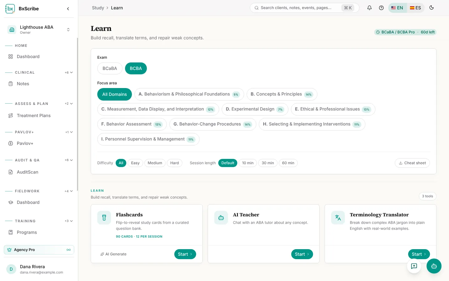The image size is (449, 281).
Task: Open Notes in the sidebar
Action: [x=39, y=84]
